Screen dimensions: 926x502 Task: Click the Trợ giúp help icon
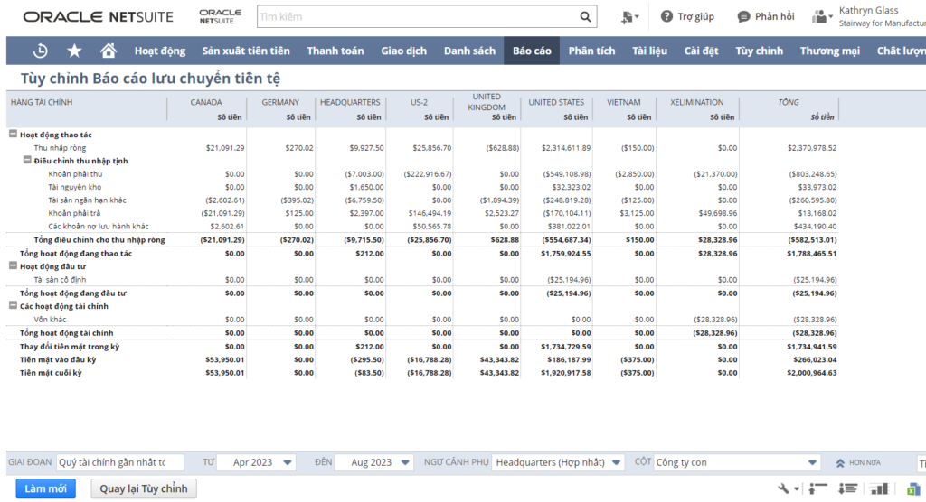[x=666, y=16]
